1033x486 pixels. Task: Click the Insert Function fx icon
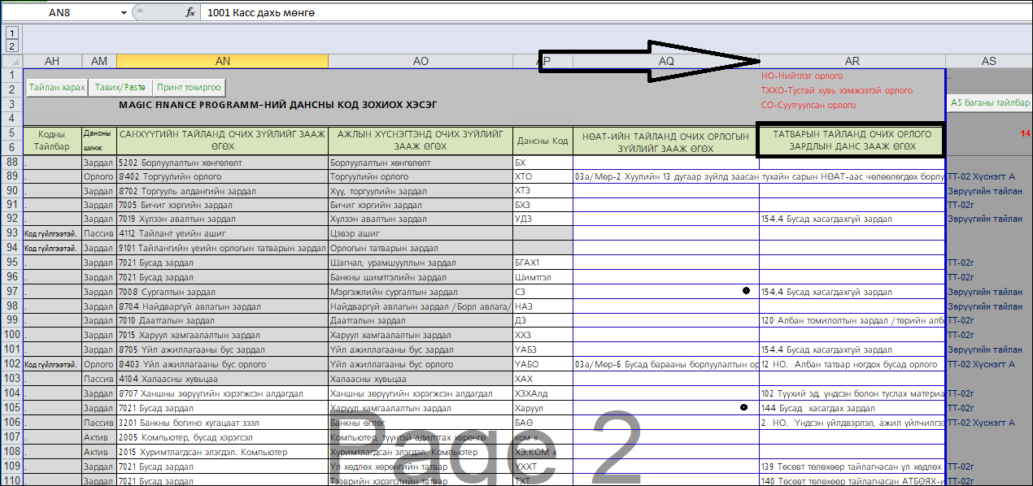click(190, 13)
